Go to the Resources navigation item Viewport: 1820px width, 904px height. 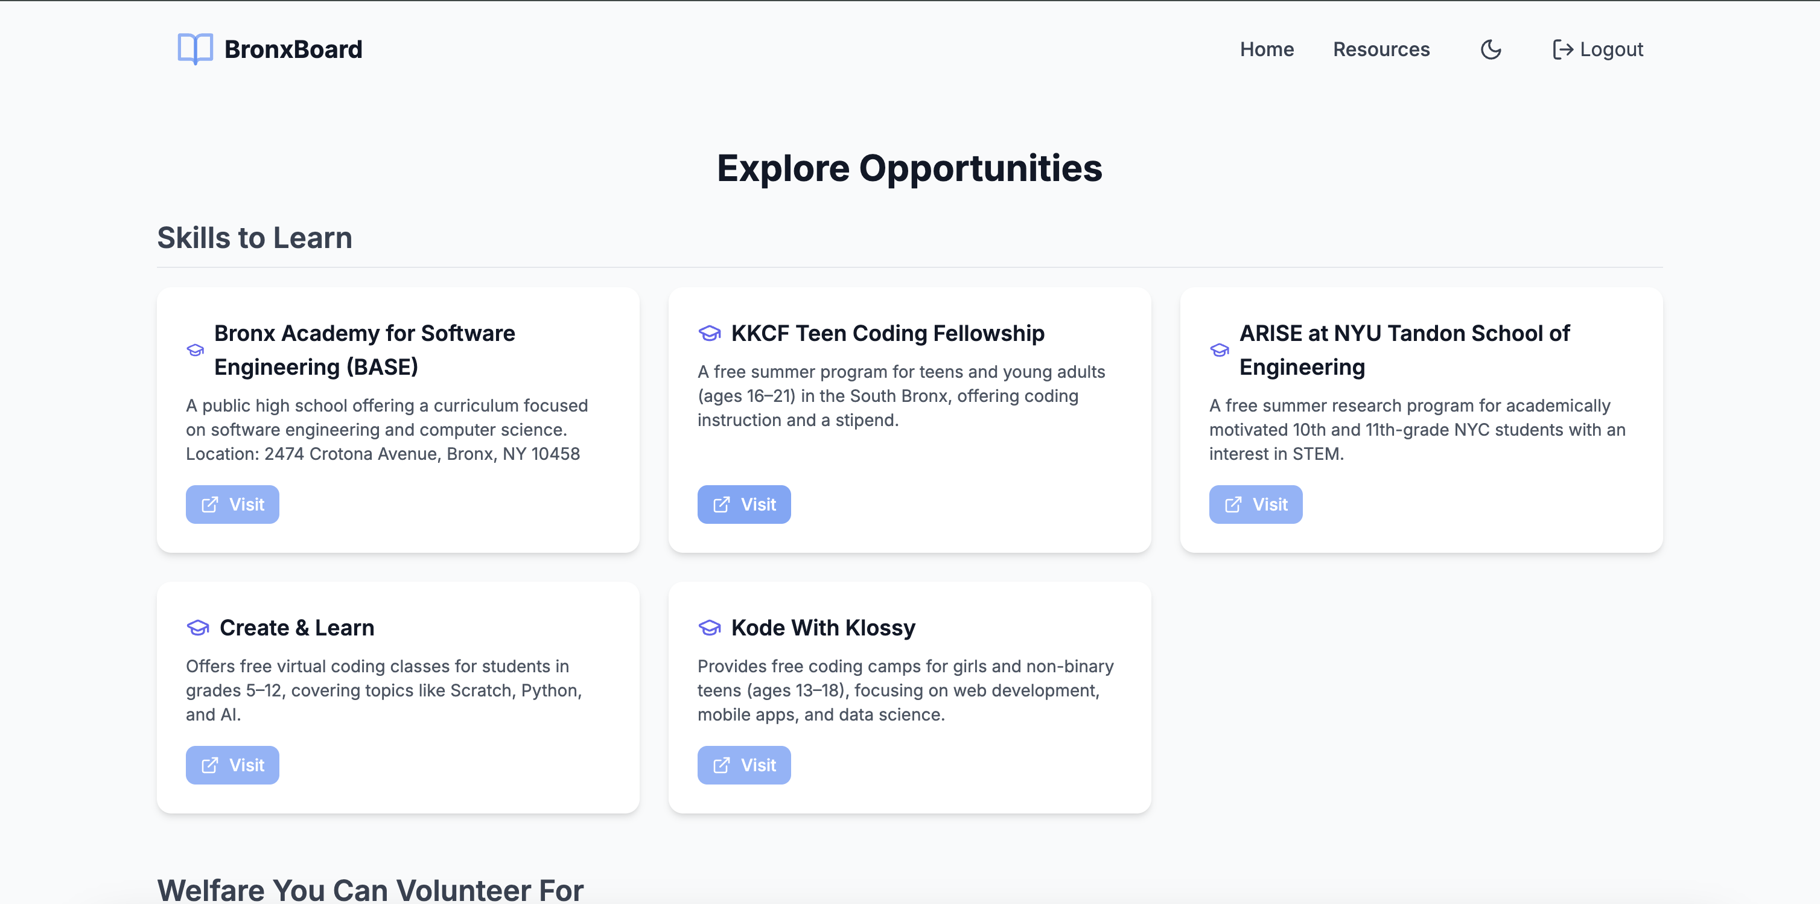click(1381, 49)
